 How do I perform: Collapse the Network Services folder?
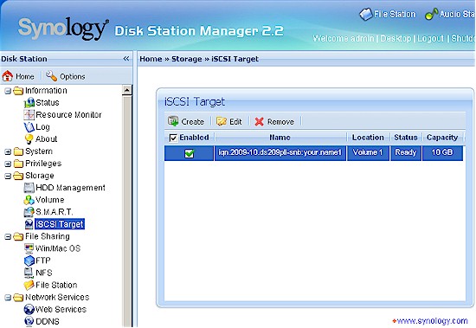[x=8, y=298]
